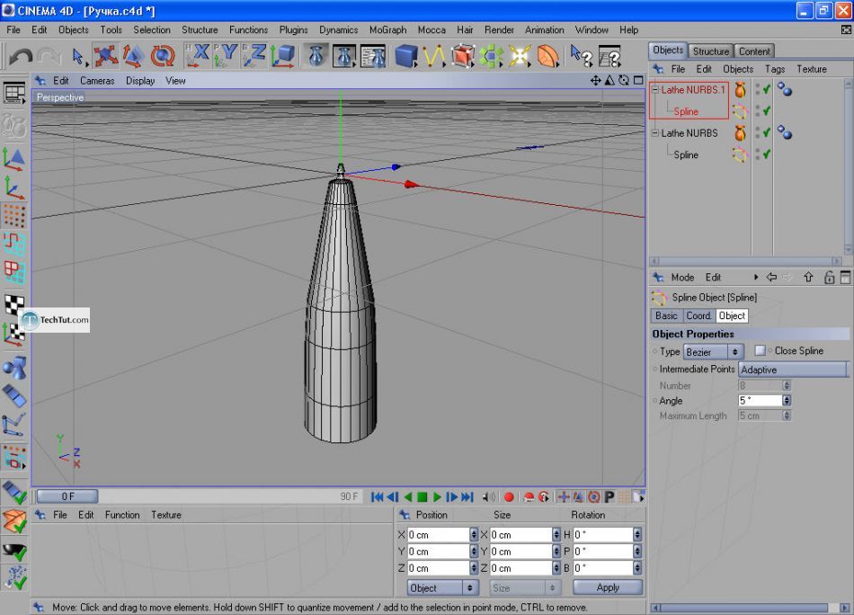Stop animation playback
The height and width of the screenshot is (615, 854).
click(x=423, y=497)
